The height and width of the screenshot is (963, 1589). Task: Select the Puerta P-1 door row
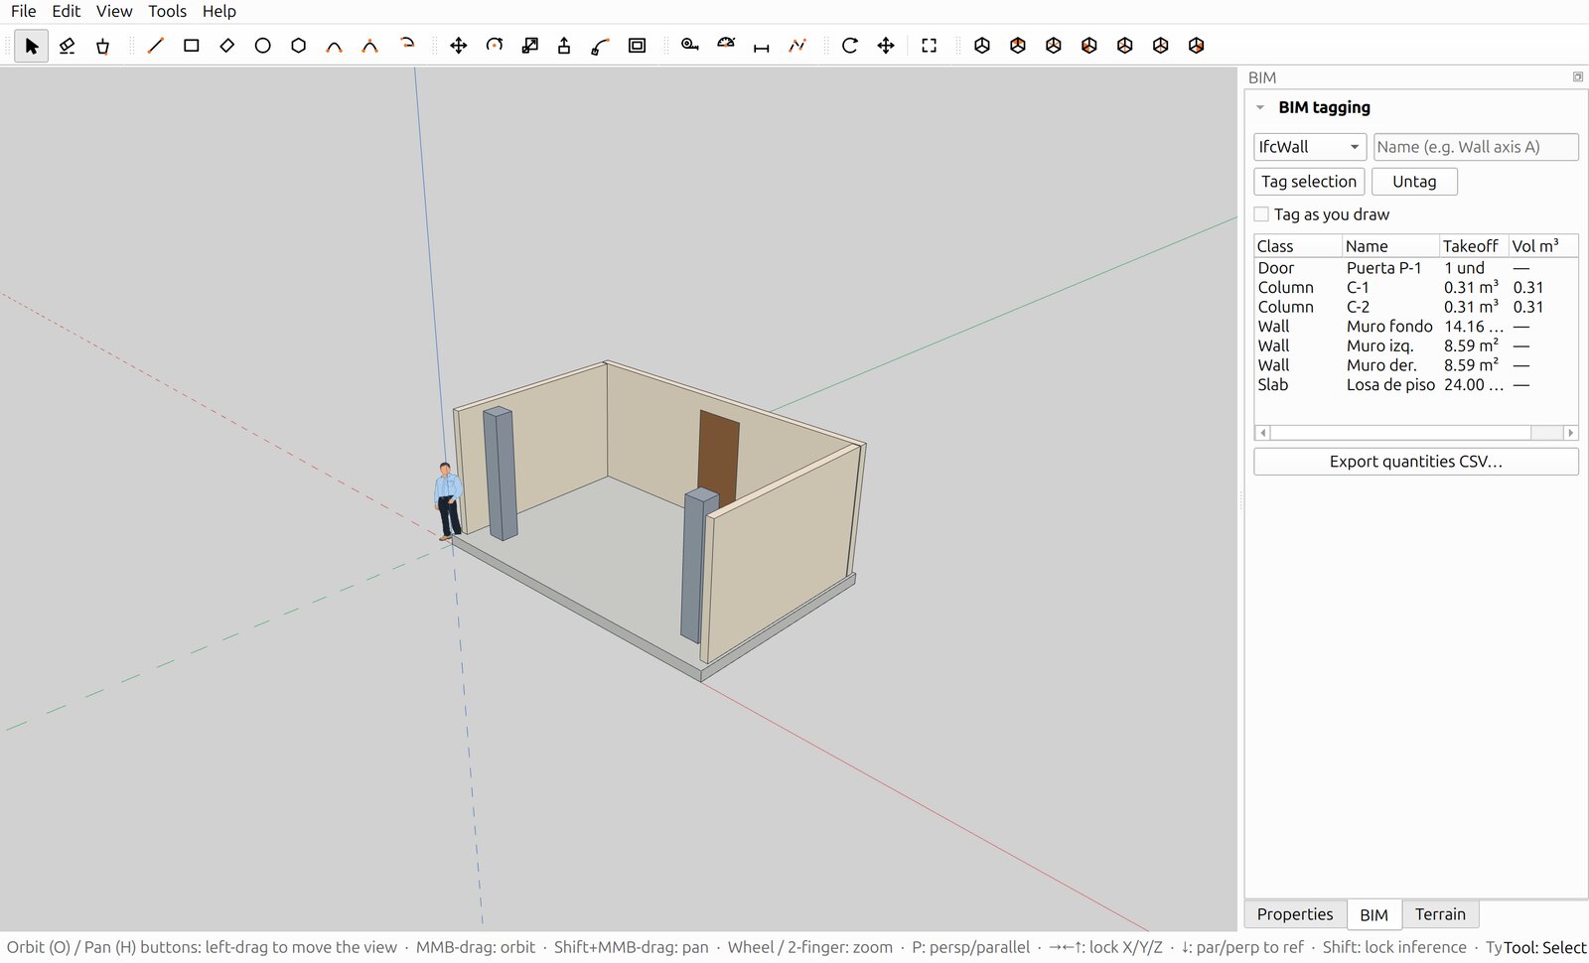(1416, 268)
